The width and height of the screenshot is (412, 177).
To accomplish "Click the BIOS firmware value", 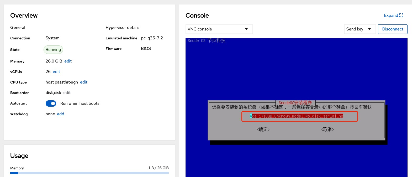I will click(146, 49).
